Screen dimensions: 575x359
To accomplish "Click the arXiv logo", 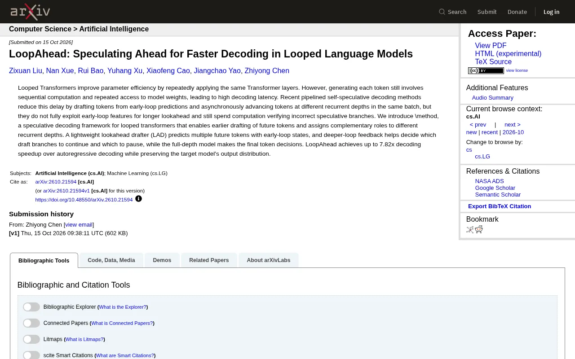I will click(30, 12).
